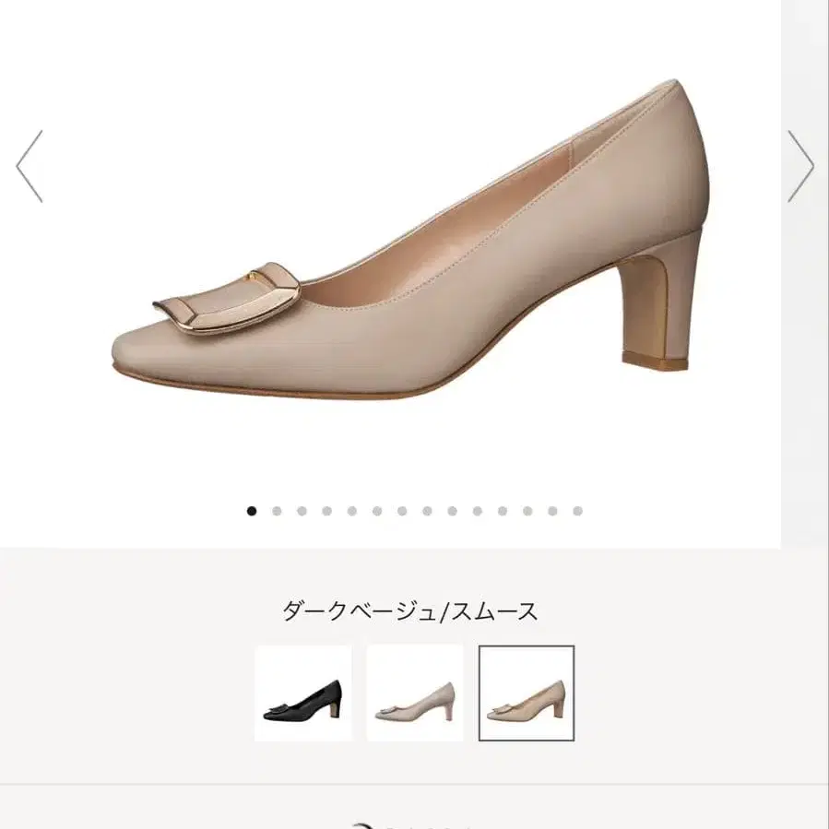Image resolution: width=829 pixels, height=829 pixels.
Task: Jump to the seventh carousel dot
Action: (x=402, y=511)
